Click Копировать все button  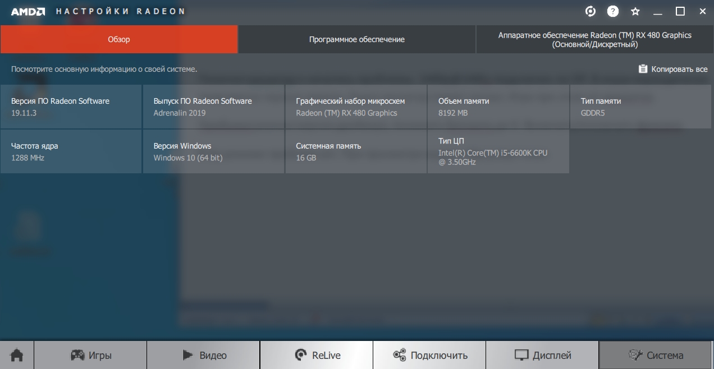click(x=672, y=69)
